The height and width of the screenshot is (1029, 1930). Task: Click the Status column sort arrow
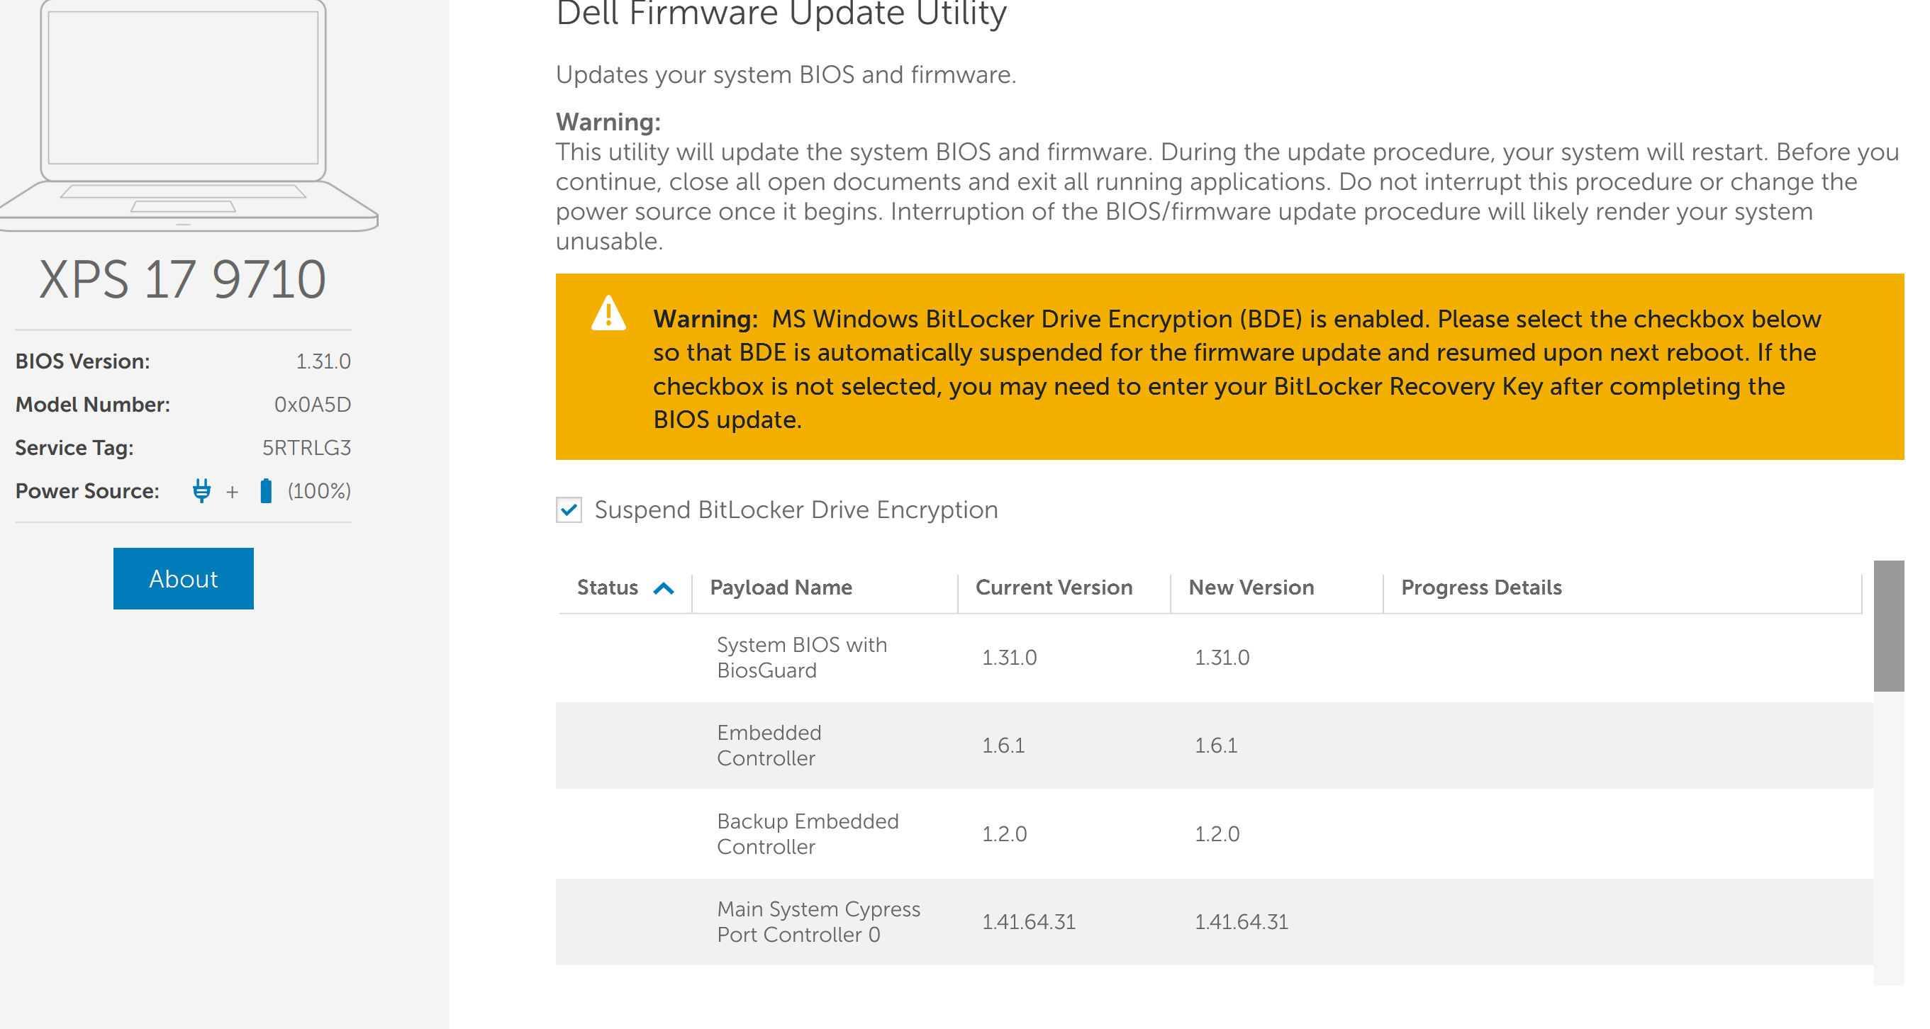pos(664,589)
